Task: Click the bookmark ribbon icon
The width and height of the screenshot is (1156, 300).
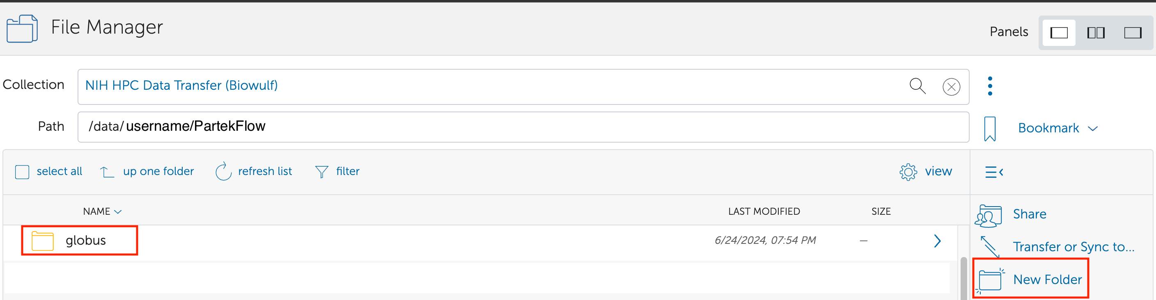Action: pos(989,129)
